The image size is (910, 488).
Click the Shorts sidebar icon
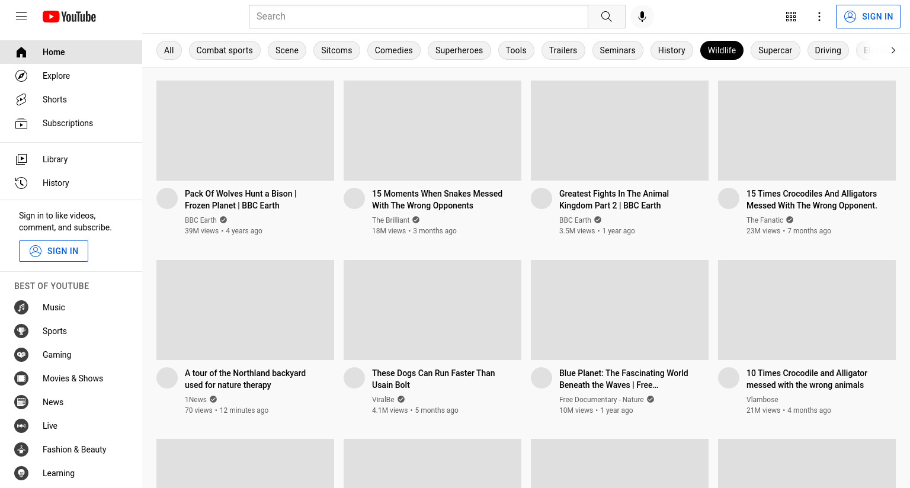click(x=21, y=99)
